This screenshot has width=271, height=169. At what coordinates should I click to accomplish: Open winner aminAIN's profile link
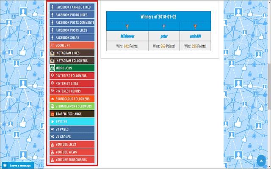[x=195, y=37]
